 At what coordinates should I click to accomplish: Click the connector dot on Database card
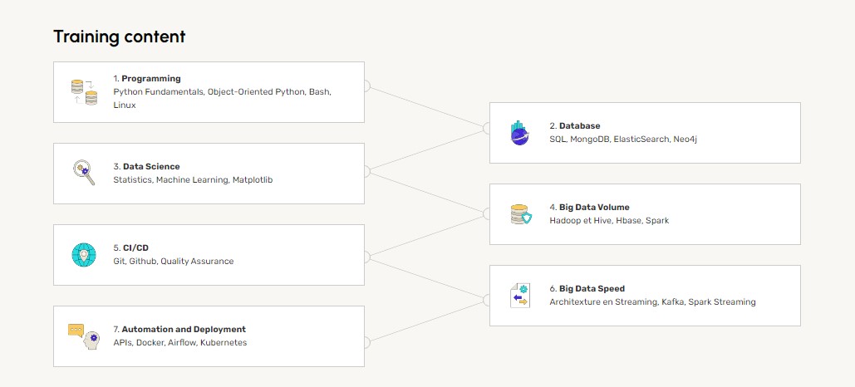[x=489, y=128]
